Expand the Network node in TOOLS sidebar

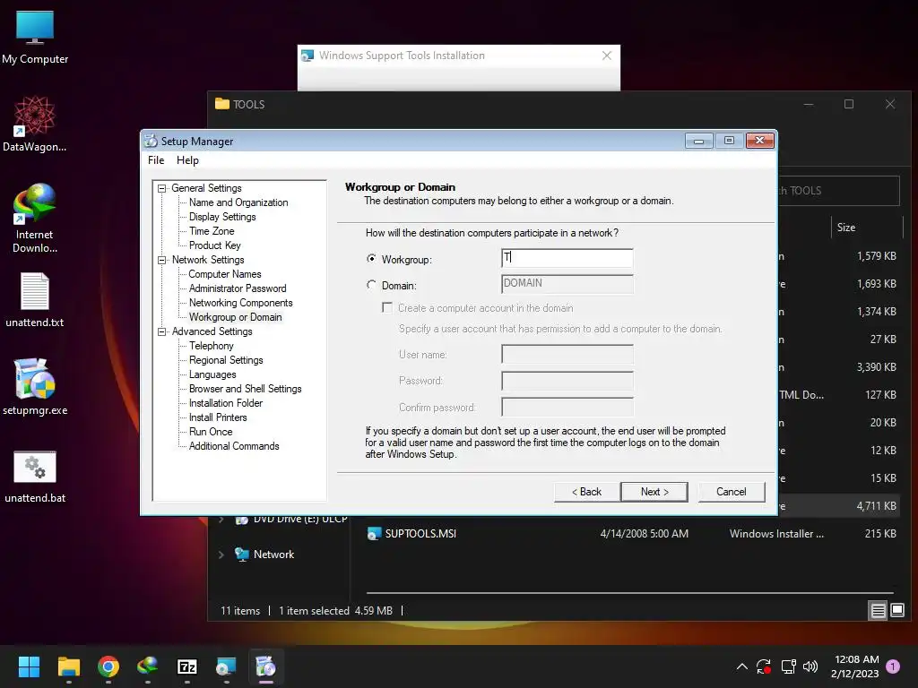(x=221, y=555)
